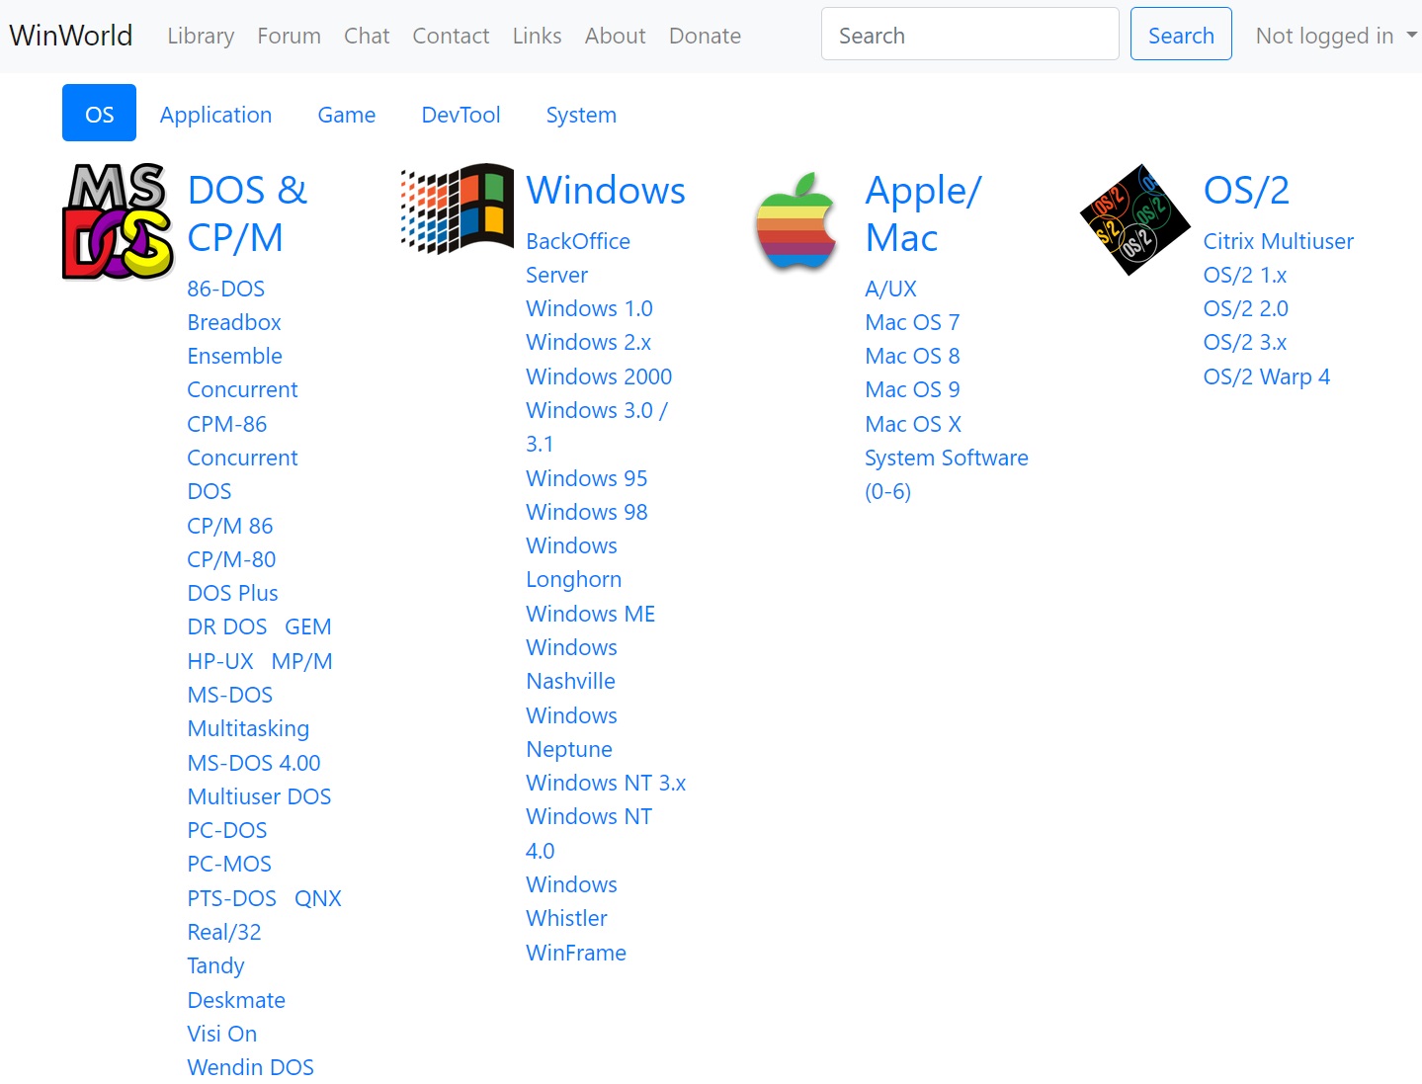Open the Mac OS X link

(x=913, y=424)
